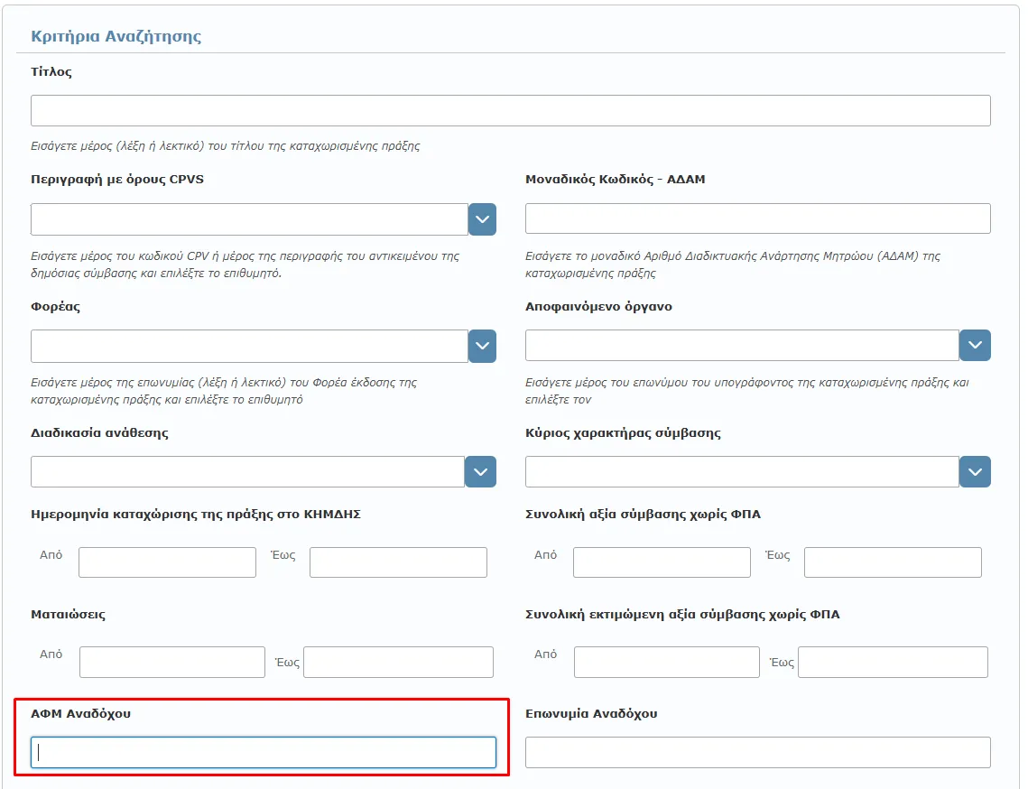
Task: Click inside the Φορέας combo box
Action: point(249,346)
